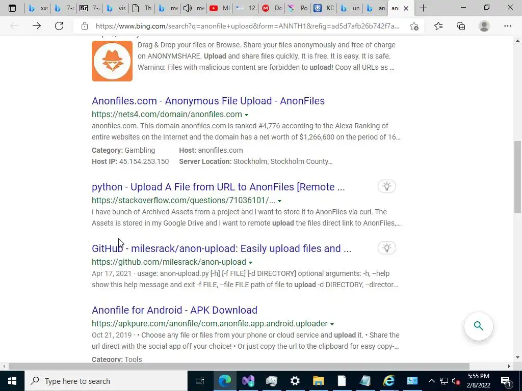522x391 pixels.
Task: Switch to the 'vis' tab
Action: click(x=116, y=8)
